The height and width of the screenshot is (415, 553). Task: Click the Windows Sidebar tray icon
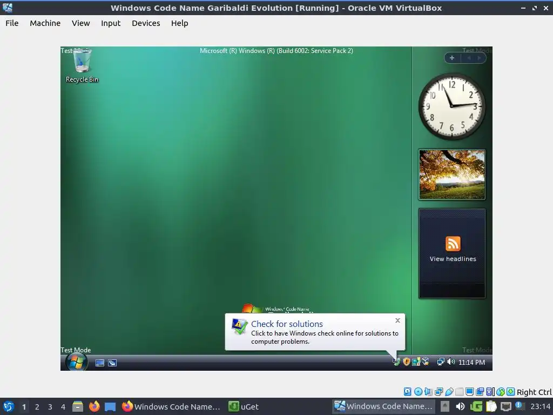coord(416,362)
